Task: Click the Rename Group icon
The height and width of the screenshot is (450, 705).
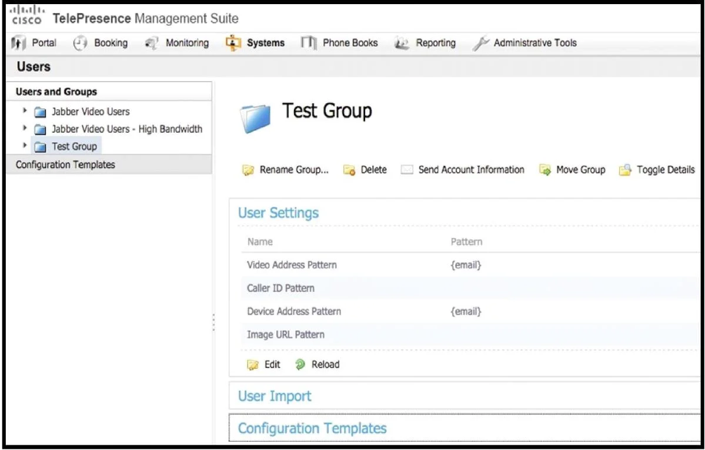Action: tap(248, 170)
